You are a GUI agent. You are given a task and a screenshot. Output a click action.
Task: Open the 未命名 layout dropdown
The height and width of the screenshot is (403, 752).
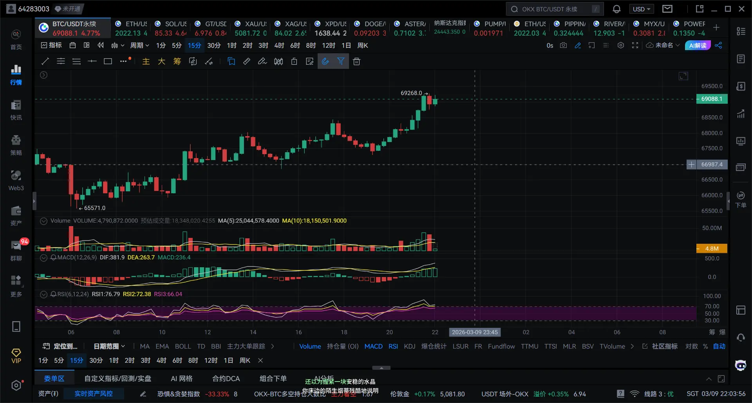click(663, 45)
